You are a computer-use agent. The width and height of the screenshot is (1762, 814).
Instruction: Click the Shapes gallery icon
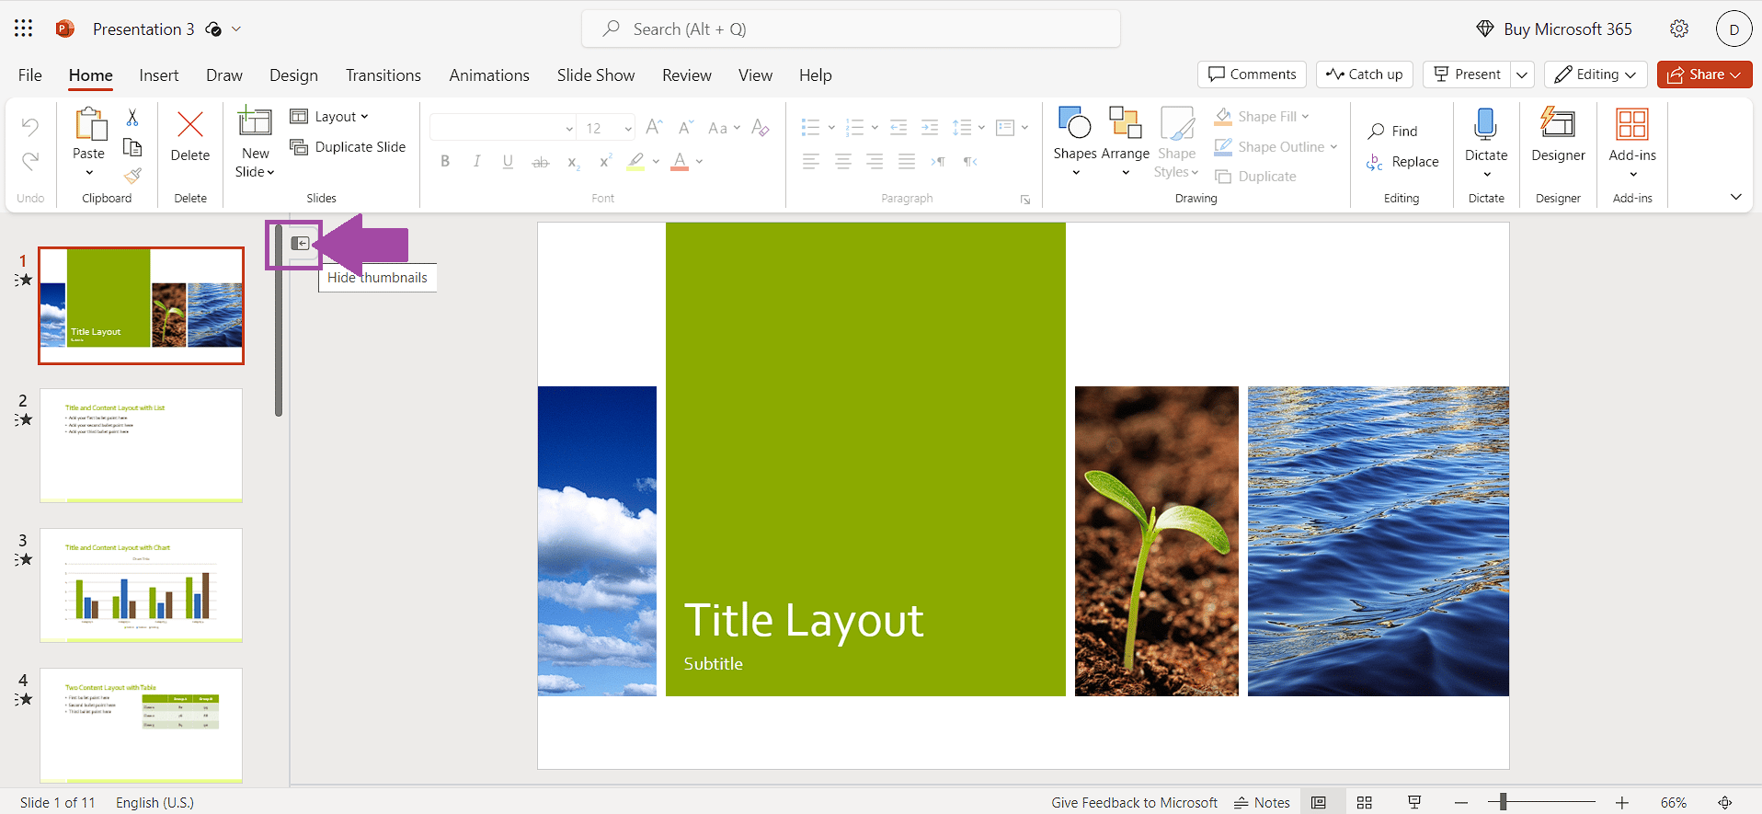click(1075, 122)
